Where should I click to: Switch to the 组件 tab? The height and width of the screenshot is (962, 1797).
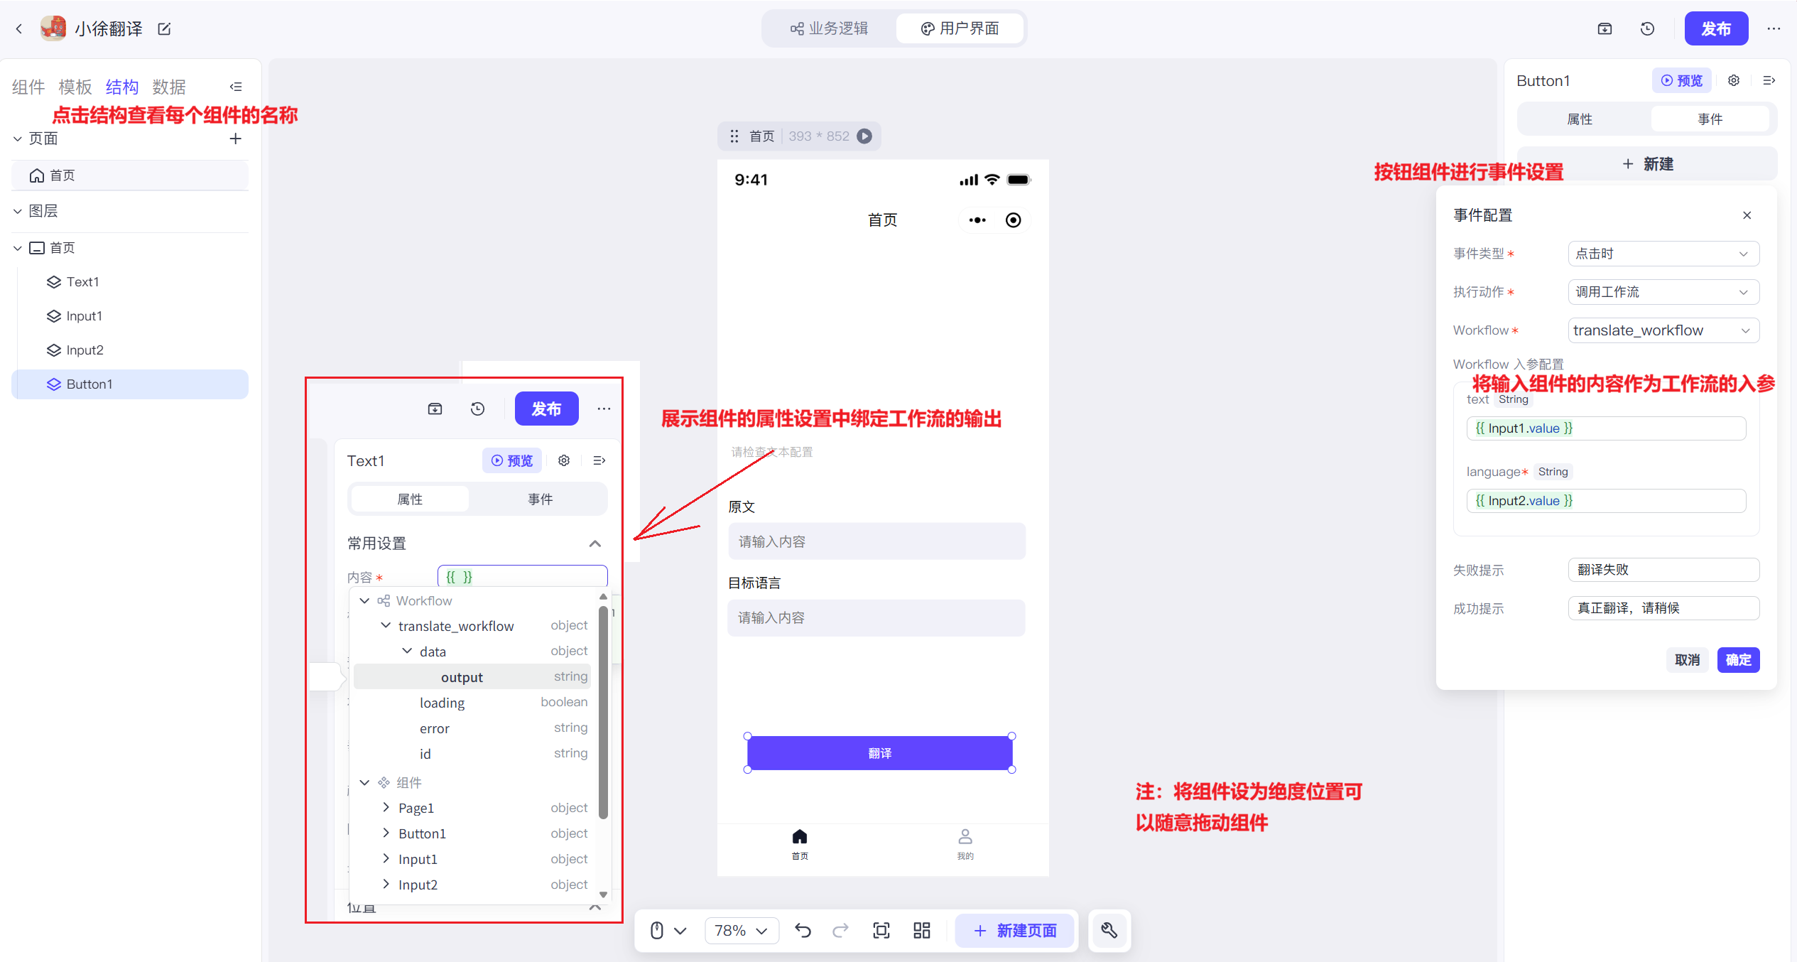[x=28, y=87]
